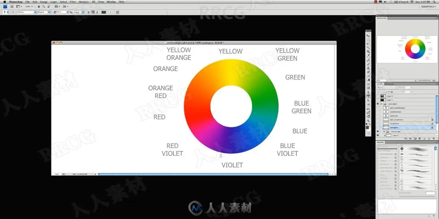Click Brush Presets in Brushes panel
Screen dimensions: 439x219
(387, 146)
